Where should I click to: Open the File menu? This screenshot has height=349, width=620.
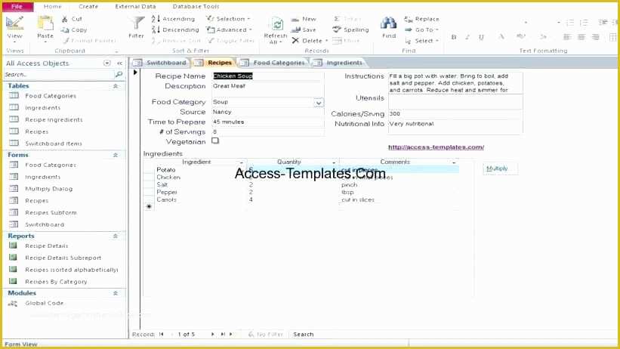(x=17, y=6)
